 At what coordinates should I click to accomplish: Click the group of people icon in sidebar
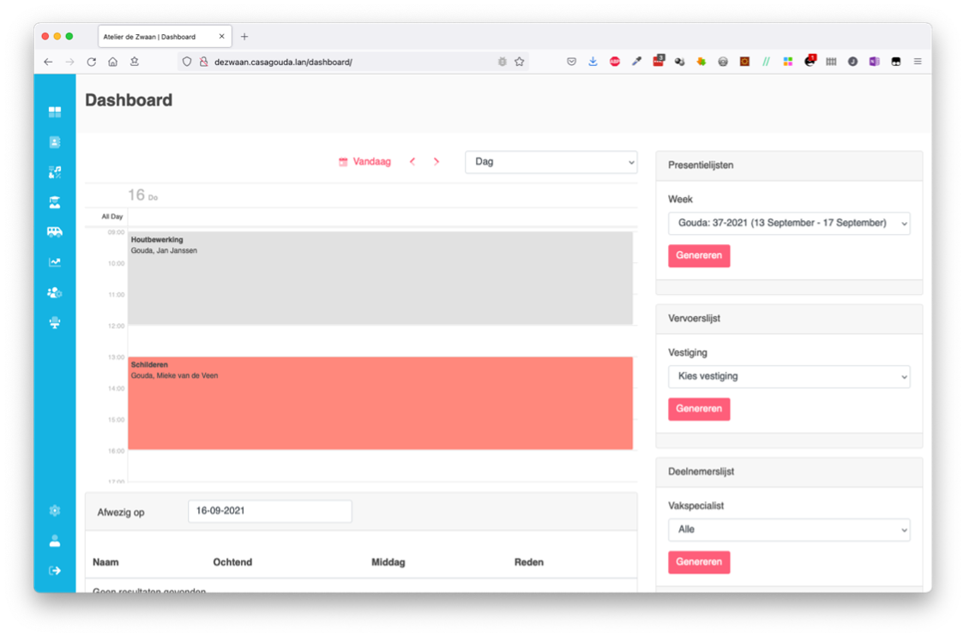click(55, 292)
